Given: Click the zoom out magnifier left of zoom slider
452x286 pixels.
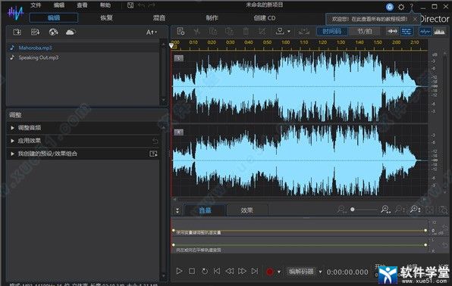Looking at the screenshot, I should (x=342, y=210).
